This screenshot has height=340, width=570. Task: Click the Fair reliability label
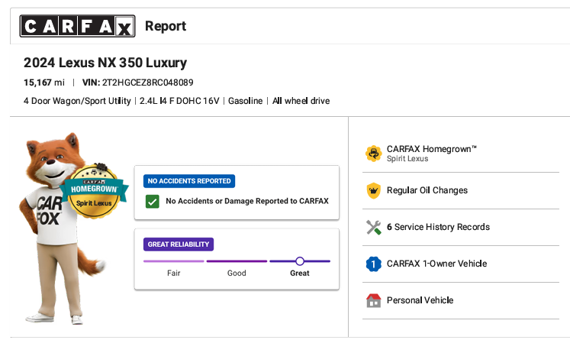click(x=174, y=273)
